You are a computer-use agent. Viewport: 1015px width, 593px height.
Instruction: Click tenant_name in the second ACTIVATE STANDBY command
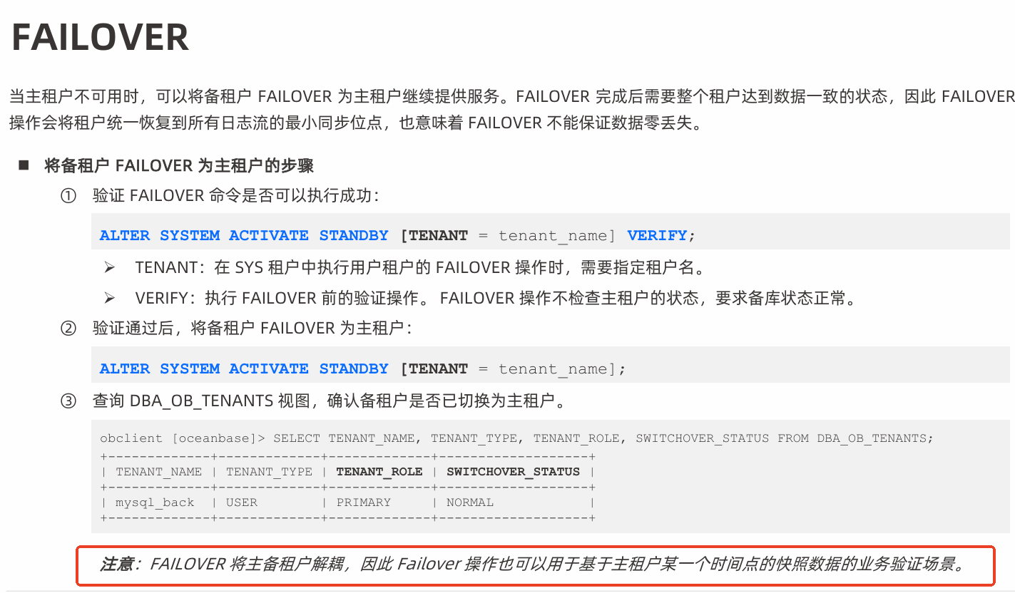click(552, 368)
